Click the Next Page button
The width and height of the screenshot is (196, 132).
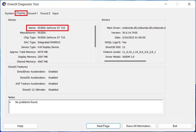click(x=103, y=126)
